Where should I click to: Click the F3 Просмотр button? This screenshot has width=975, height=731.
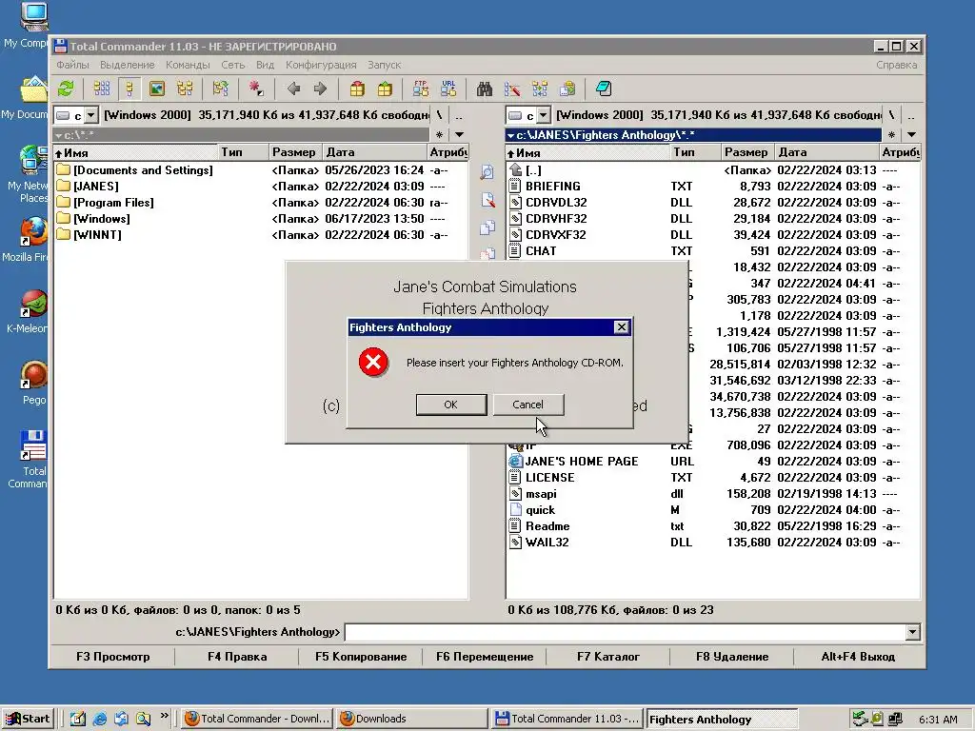tap(112, 657)
